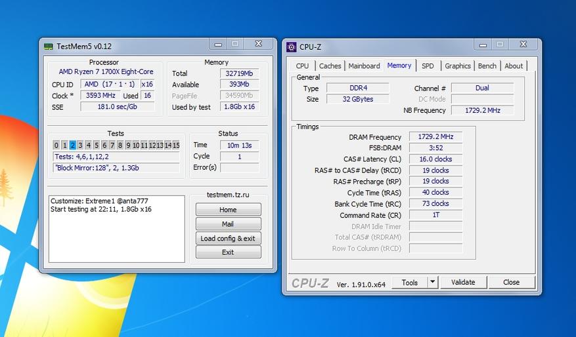Click the Exit button in TestMem5
576x337 pixels.
[228, 252]
